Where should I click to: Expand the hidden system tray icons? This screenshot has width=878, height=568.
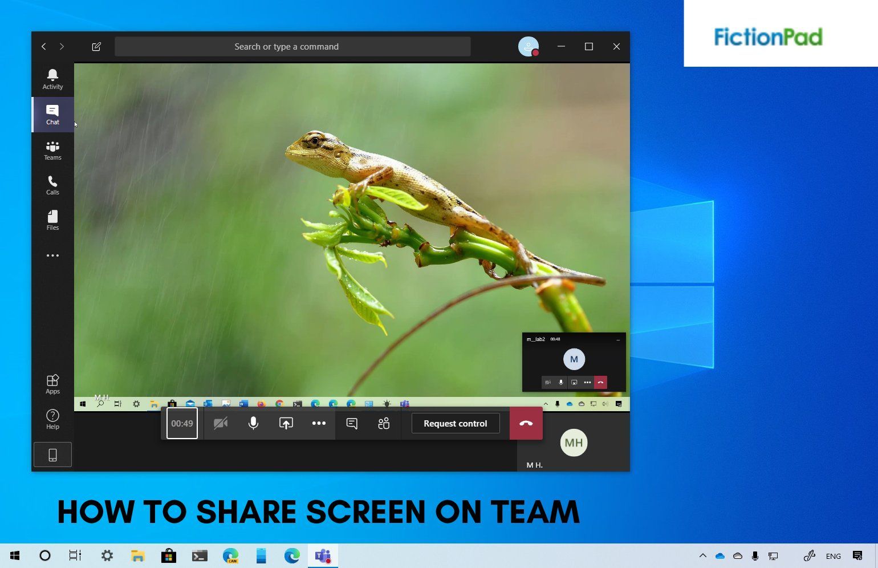point(702,555)
